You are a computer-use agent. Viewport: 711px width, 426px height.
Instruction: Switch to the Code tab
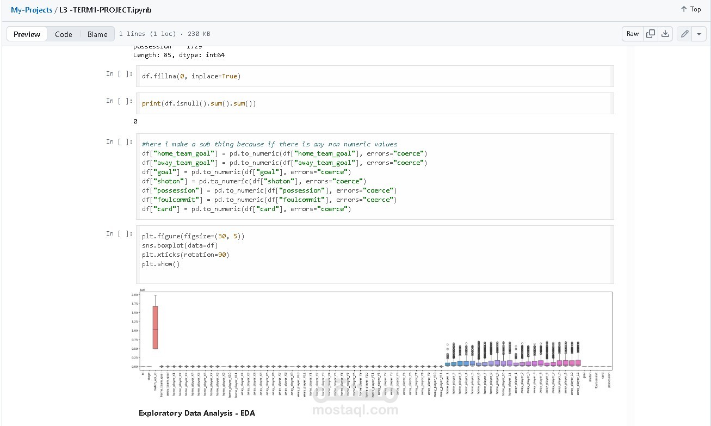pos(63,34)
